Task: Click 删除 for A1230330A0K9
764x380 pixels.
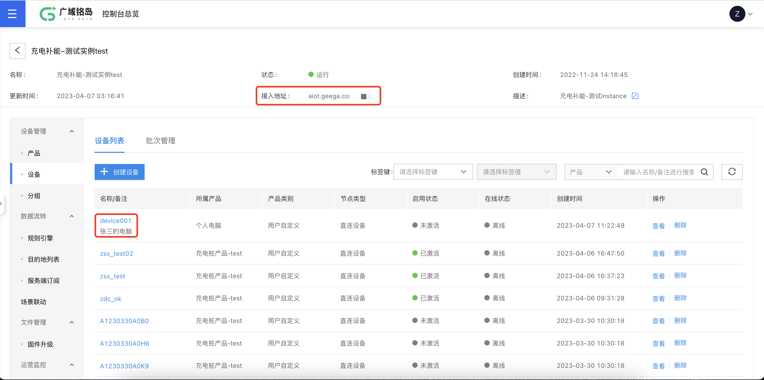Action: coord(680,365)
